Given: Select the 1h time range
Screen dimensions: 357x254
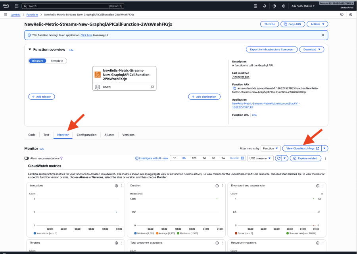Looking at the screenshot, I should (x=175, y=158).
